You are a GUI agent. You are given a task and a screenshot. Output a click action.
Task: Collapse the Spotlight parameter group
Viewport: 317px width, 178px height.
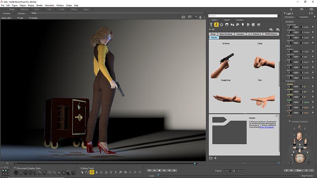point(284,22)
